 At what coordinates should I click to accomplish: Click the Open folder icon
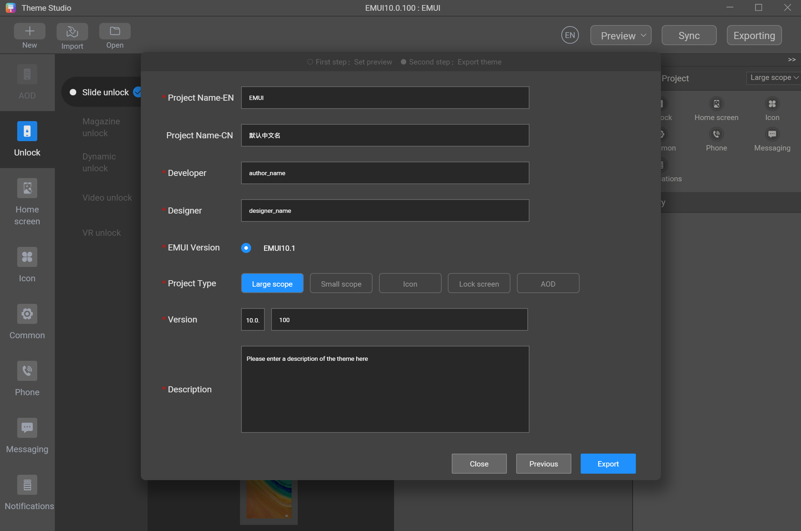click(x=115, y=31)
